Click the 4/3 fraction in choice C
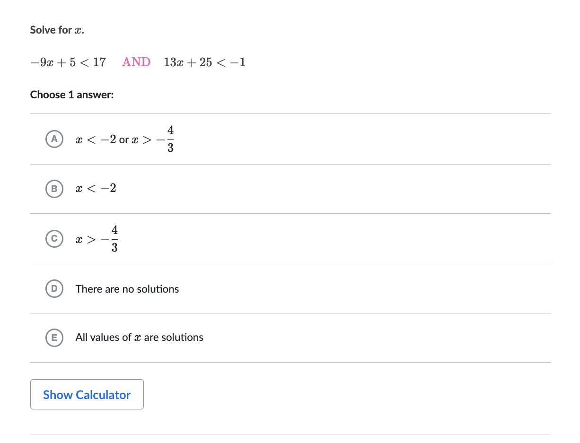The image size is (580, 443). [114, 239]
